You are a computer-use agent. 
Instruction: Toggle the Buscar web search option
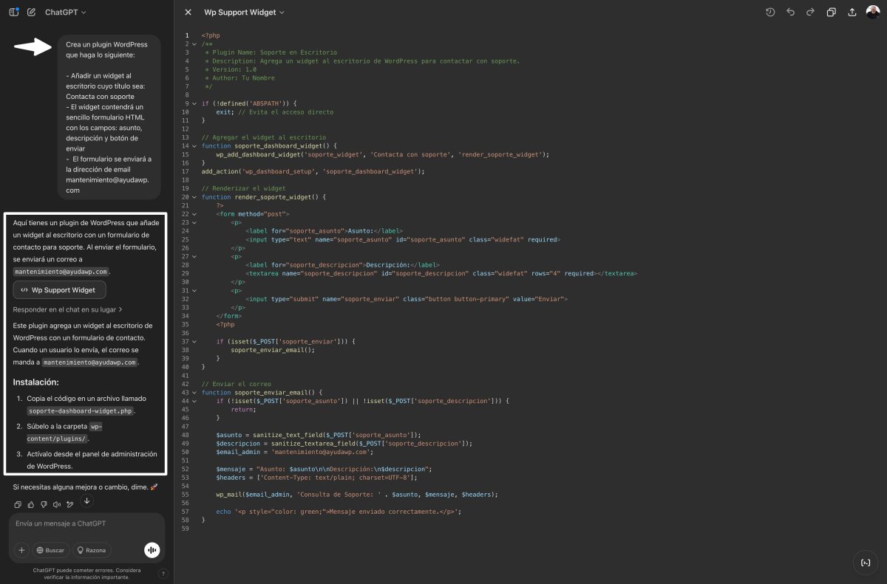(x=50, y=550)
